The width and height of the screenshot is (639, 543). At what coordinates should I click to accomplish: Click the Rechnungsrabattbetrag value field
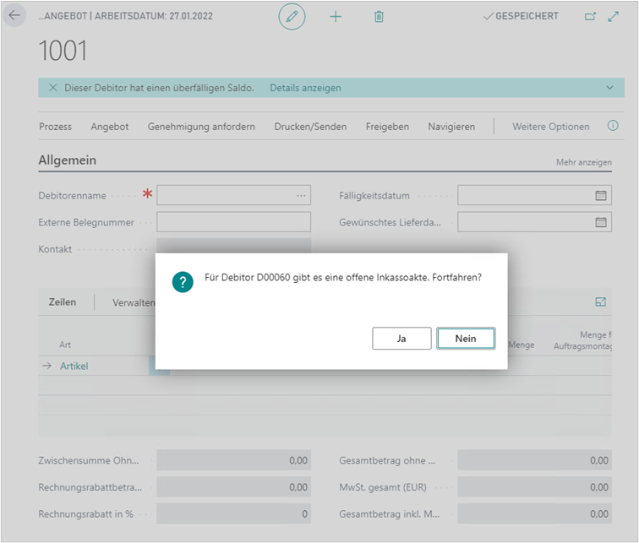click(x=233, y=486)
